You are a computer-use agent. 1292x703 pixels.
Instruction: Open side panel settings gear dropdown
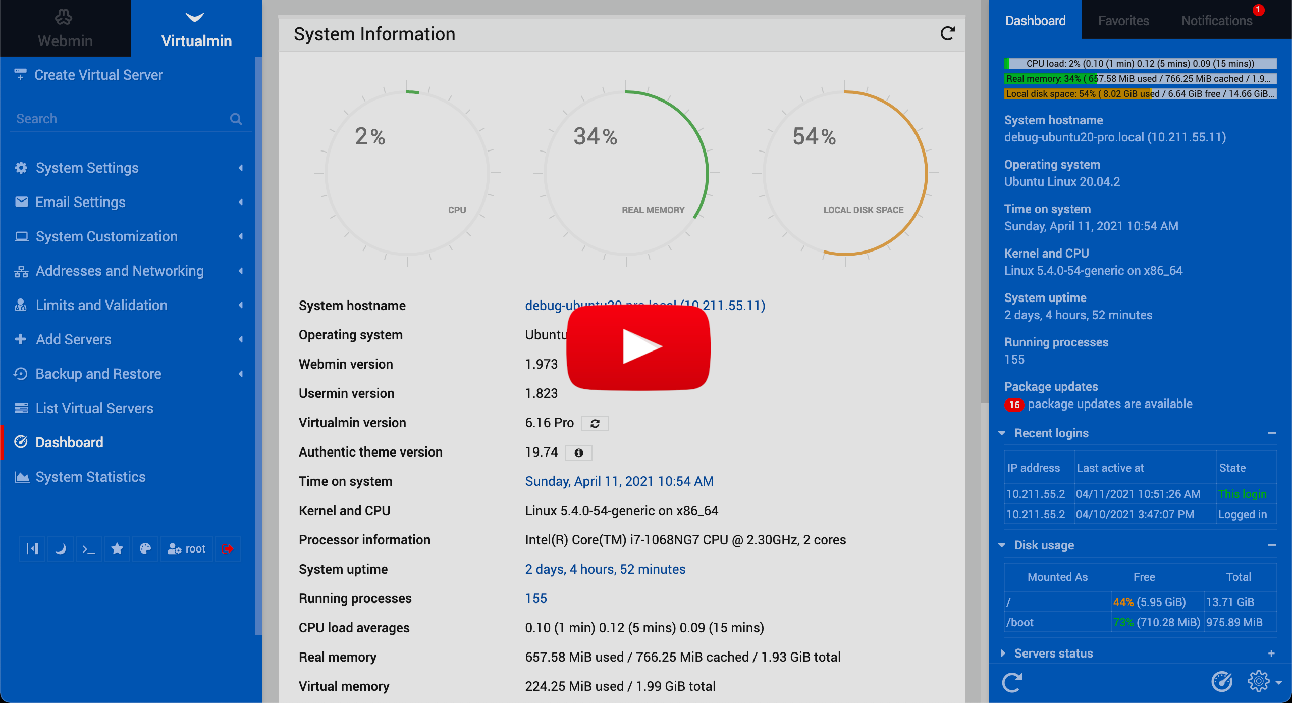(x=1264, y=682)
